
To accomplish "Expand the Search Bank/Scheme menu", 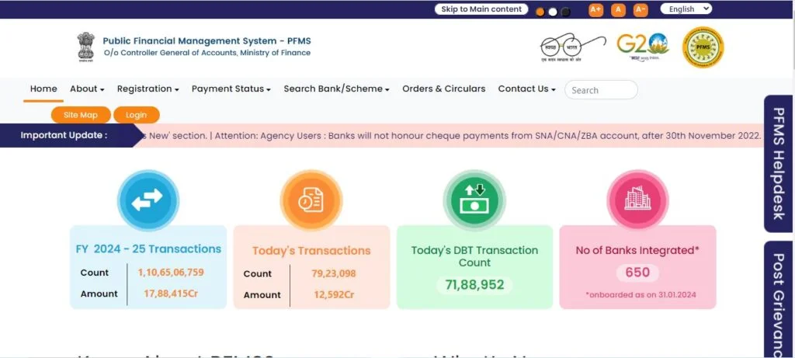I will (x=337, y=89).
